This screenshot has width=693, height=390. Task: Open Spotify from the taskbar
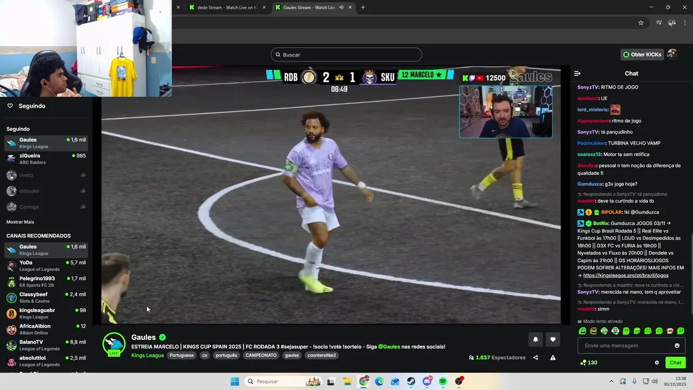[443, 381]
